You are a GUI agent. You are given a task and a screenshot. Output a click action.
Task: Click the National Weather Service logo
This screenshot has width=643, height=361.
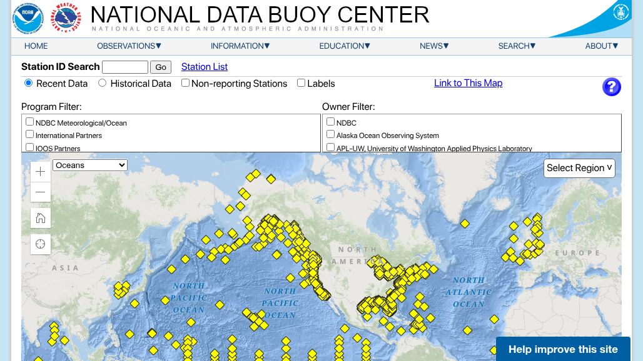coord(66,18)
